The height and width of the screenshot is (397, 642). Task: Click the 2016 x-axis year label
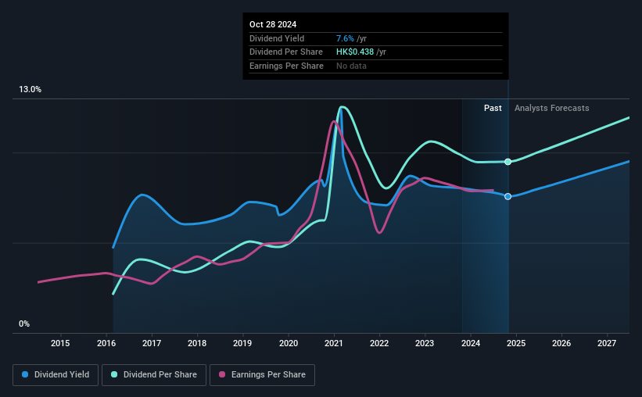[x=106, y=343]
